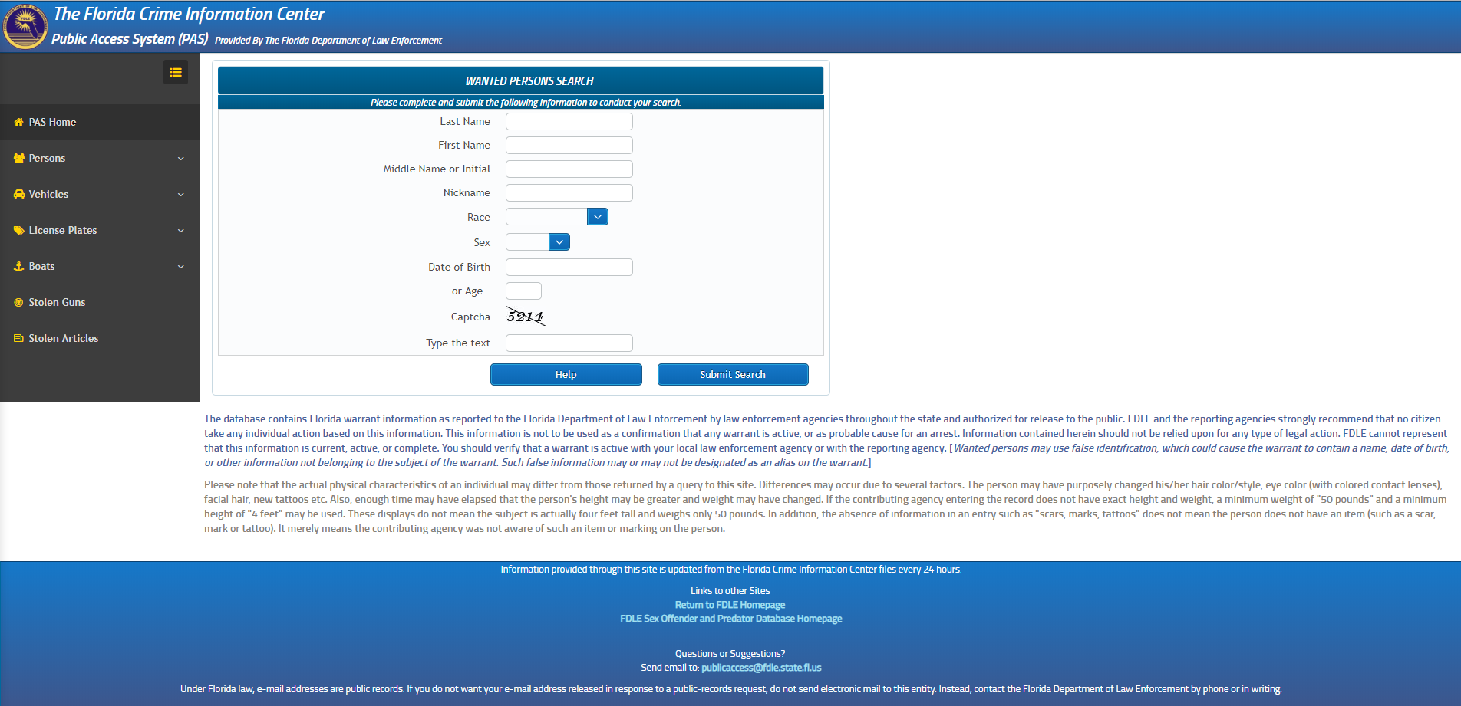Click the publicaccess@fdle.state.fl.us email link

pyautogui.click(x=761, y=668)
